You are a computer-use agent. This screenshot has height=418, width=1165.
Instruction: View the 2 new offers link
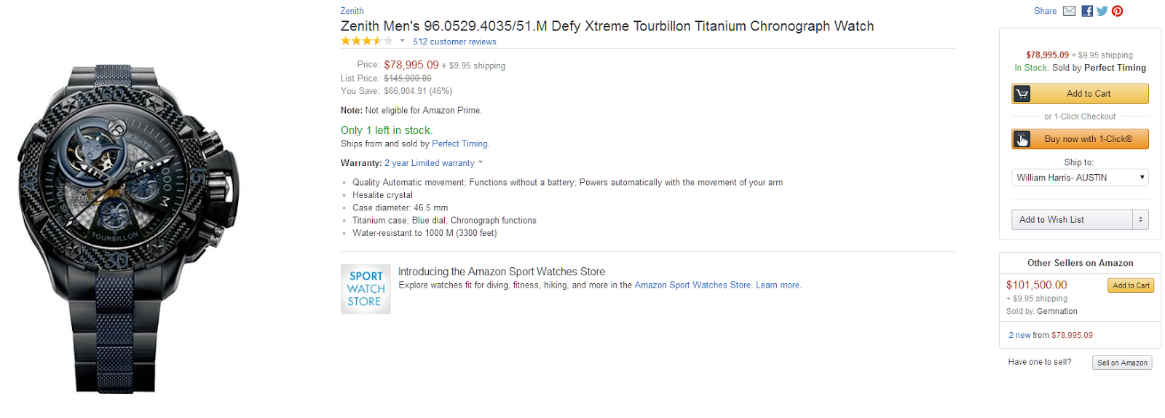(1019, 336)
